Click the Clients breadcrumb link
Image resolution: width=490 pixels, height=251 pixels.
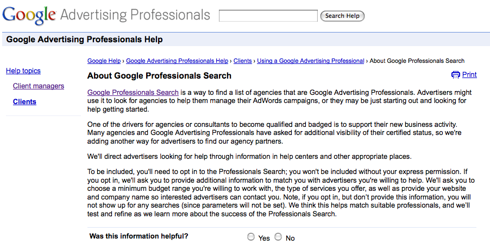(x=242, y=61)
